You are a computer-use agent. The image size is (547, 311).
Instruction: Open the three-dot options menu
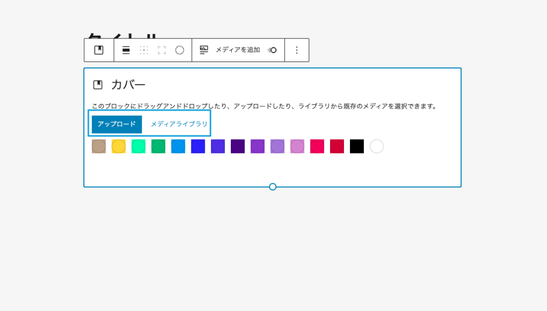tap(297, 50)
